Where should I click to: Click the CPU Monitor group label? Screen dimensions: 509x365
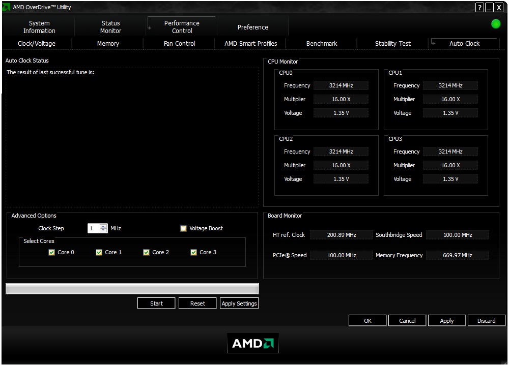pyautogui.click(x=282, y=62)
